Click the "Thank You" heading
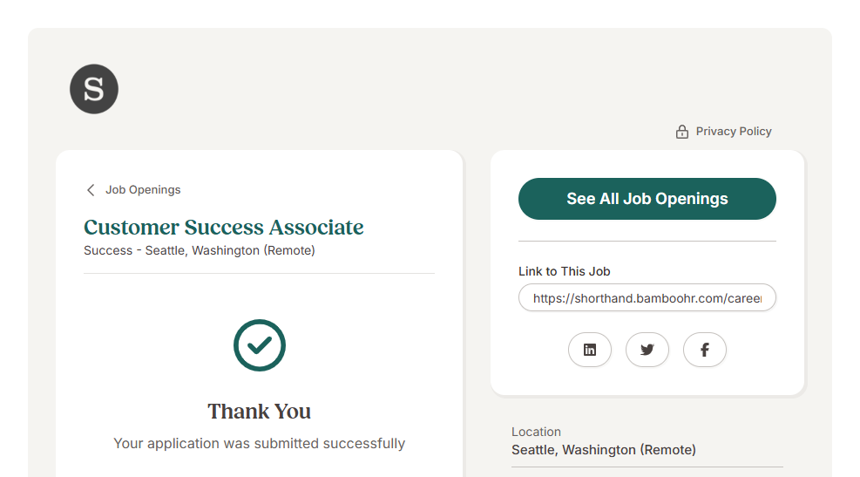Viewport: 860px width, 477px height. click(260, 412)
